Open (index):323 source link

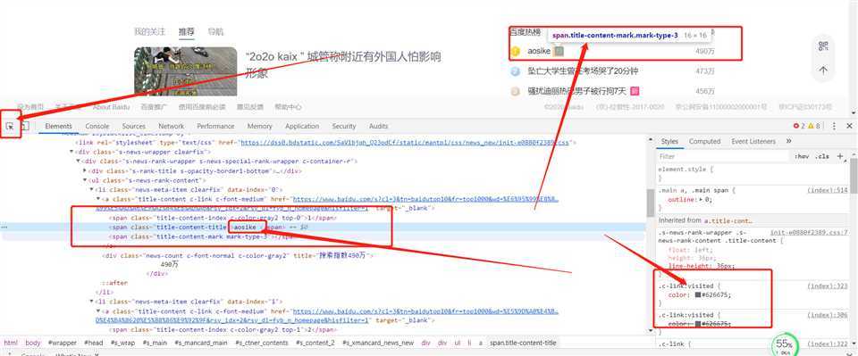pos(827,286)
